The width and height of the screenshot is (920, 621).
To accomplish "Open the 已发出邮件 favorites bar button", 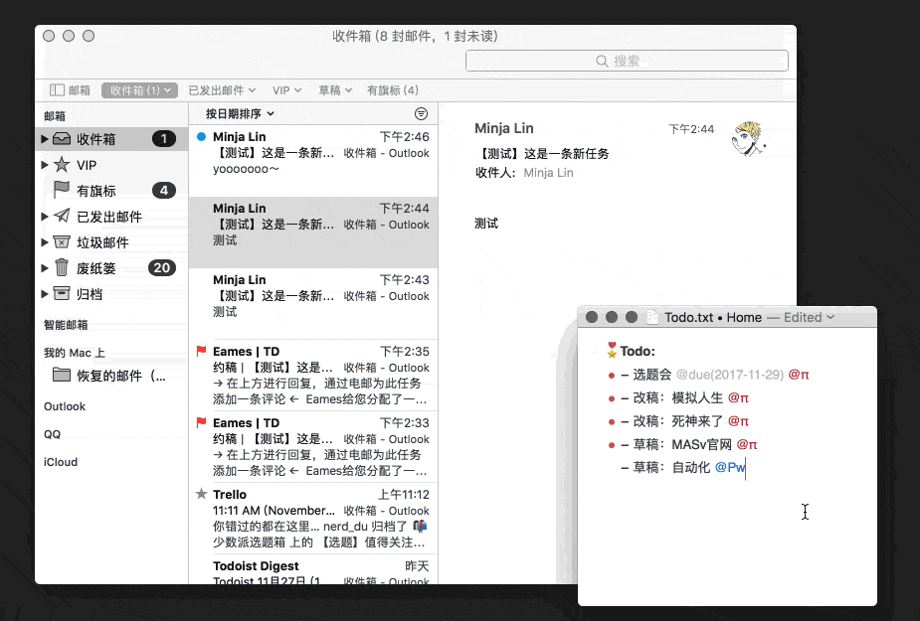I will pos(222,90).
